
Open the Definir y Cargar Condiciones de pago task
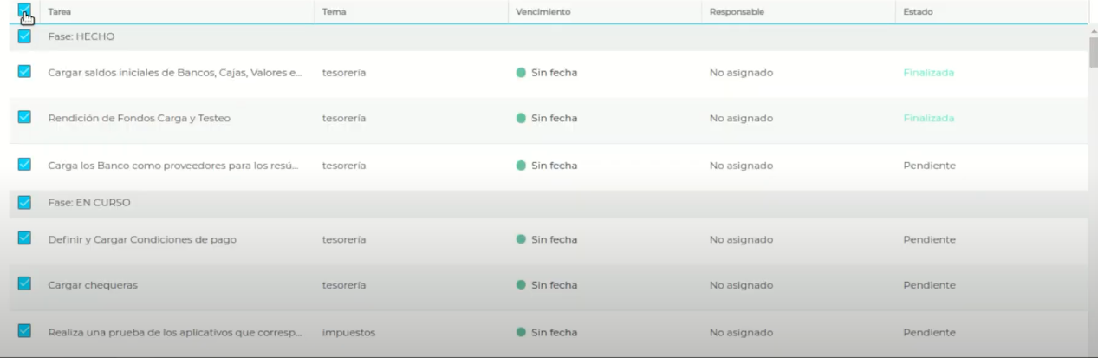pyautogui.click(x=143, y=240)
